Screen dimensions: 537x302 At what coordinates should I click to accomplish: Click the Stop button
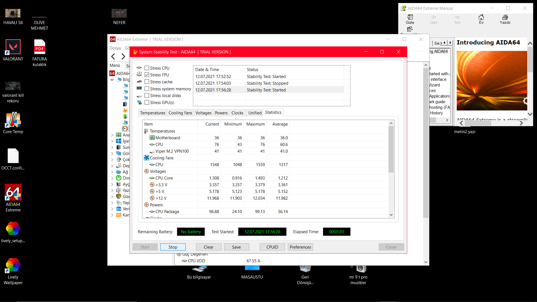pos(173,247)
